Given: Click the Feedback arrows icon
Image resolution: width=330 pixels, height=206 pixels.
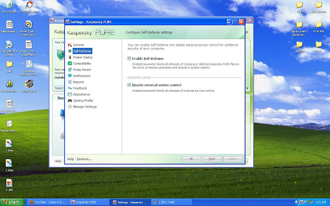Looking at the screenshot, I should coord(70,88).
